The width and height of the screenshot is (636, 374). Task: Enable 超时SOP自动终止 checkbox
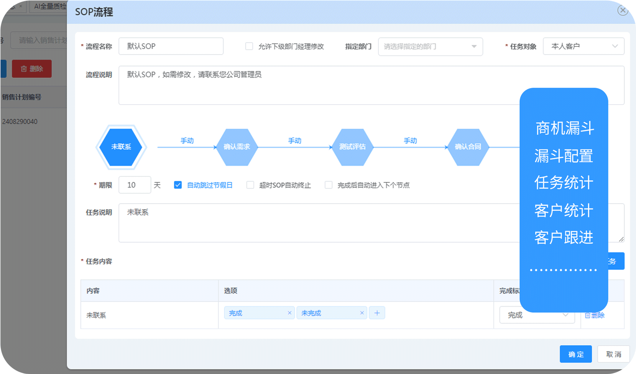[250, 185]
